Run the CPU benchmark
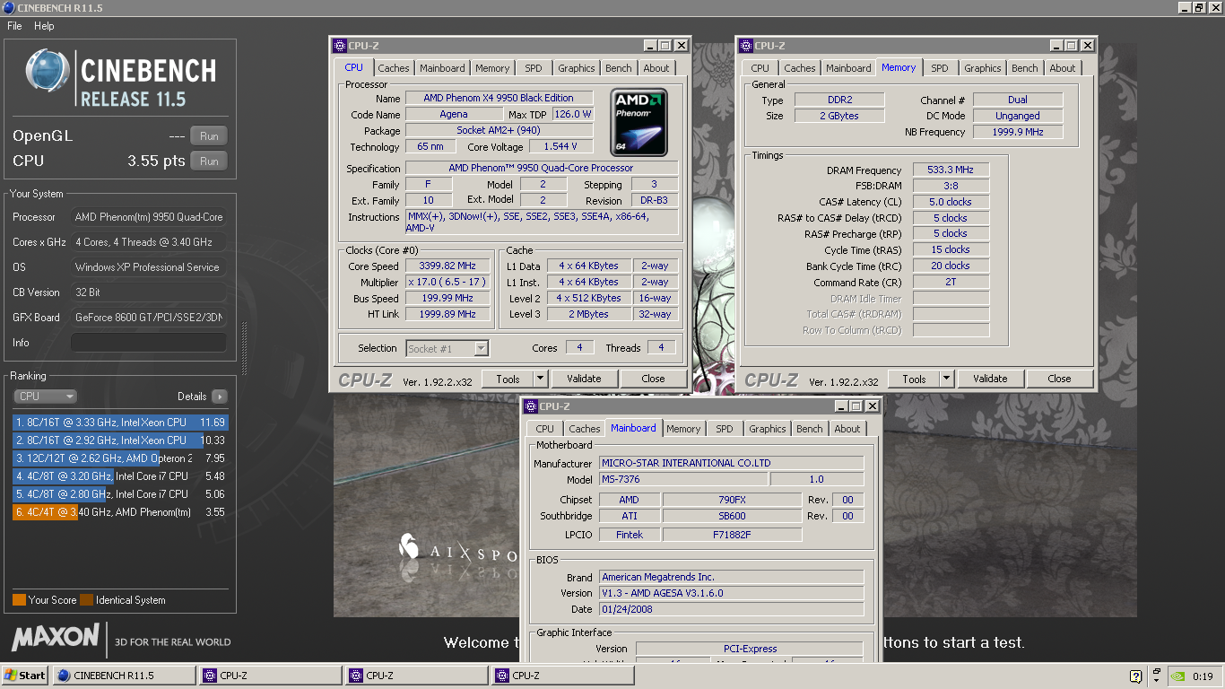The width and height of the screenshot is (1225, 689). [209, 161]
